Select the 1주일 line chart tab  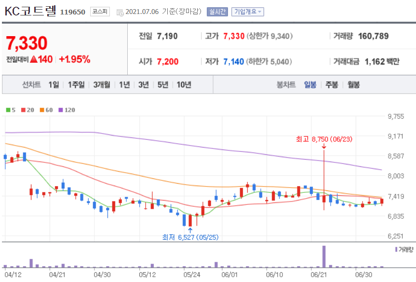coord(76,85)
